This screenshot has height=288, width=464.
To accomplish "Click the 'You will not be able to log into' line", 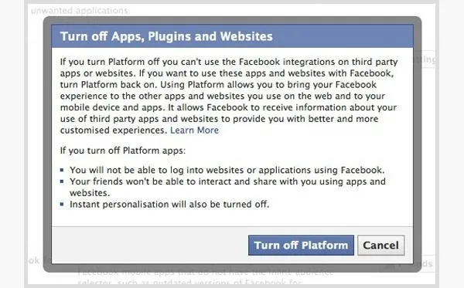I will click(x=227, y=170).
